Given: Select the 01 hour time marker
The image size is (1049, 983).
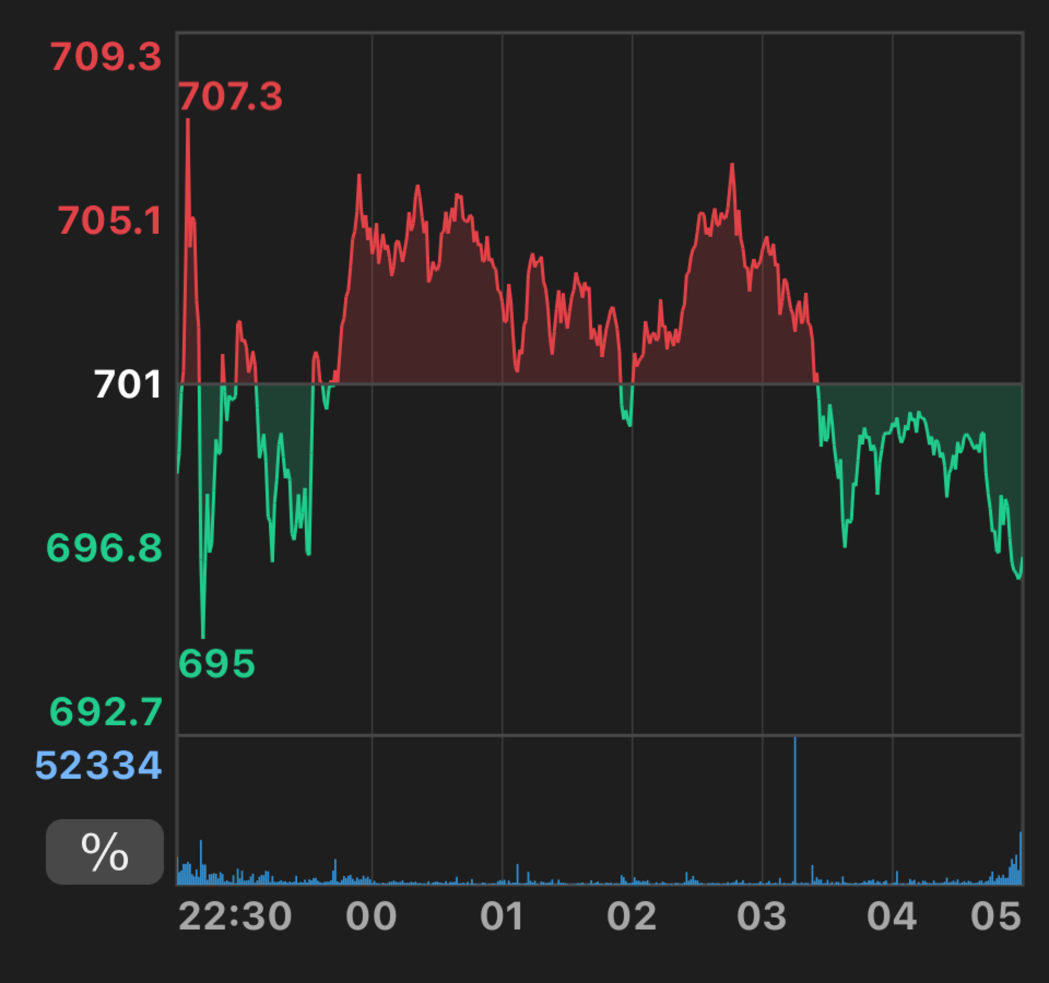Looking at the screenshot, I should (x=502, y=916).
